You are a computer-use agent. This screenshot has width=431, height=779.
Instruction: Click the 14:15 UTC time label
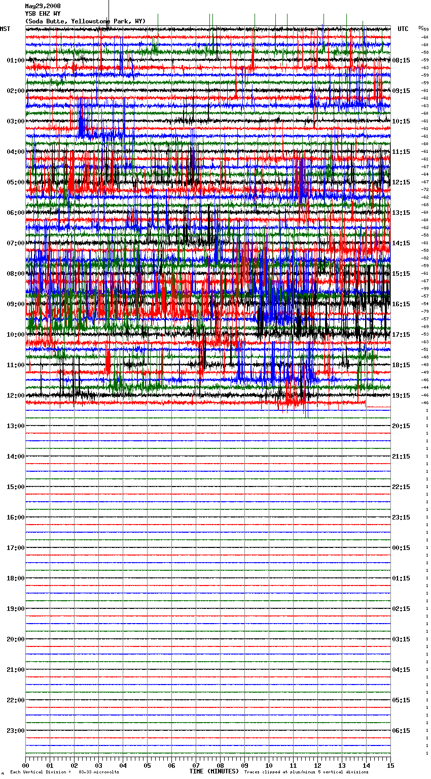(x=401, y=243)
